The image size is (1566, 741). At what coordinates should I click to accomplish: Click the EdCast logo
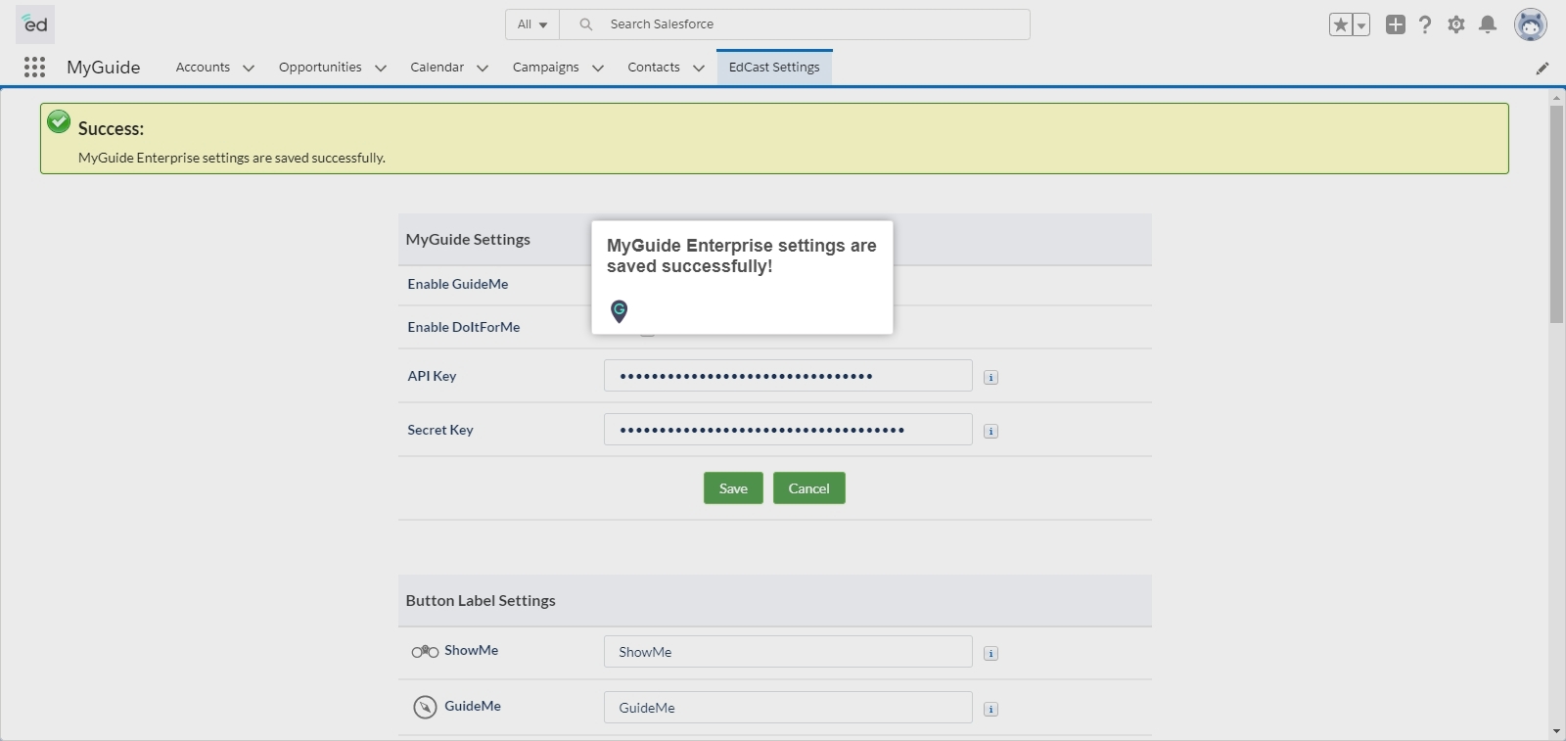tap(35, 23)
